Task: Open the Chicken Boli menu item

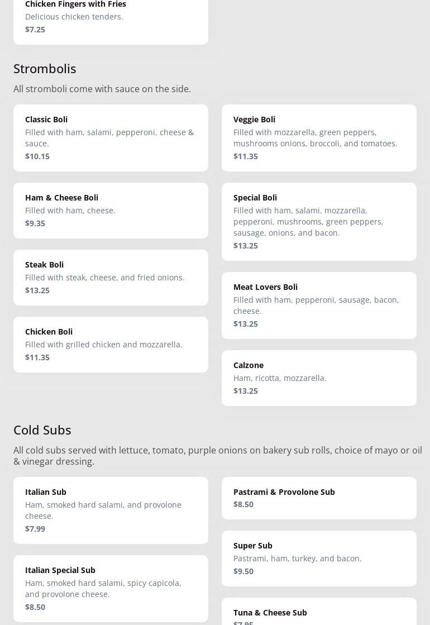Action: (x=111, y=344)
